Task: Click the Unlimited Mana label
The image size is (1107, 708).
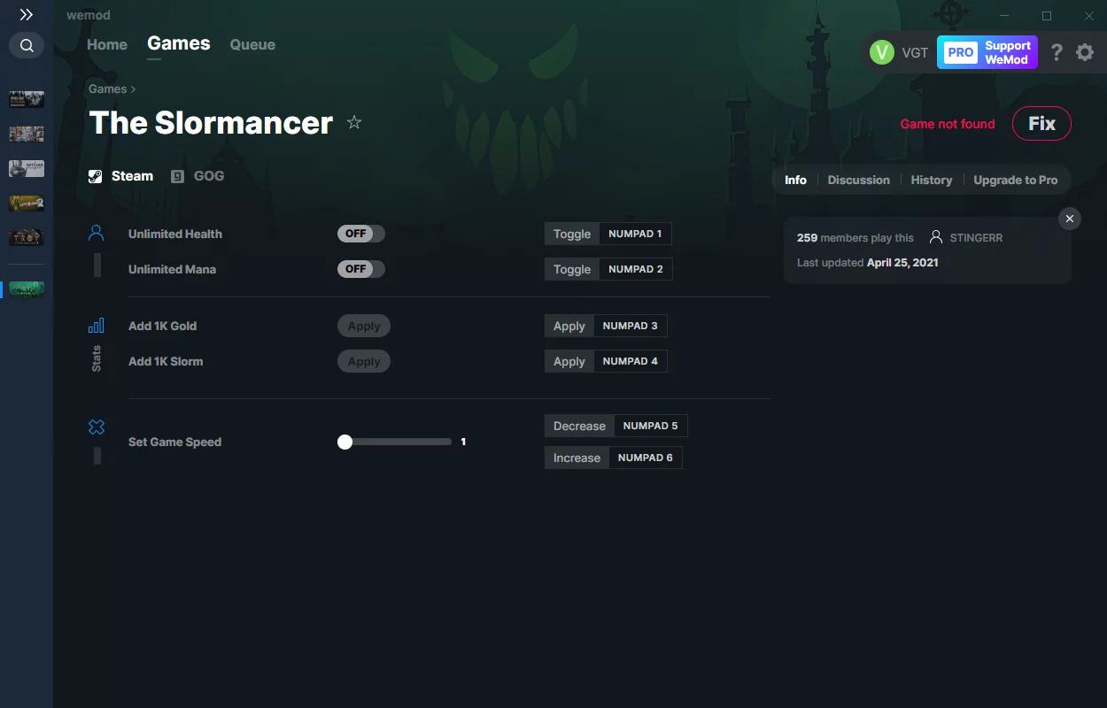Action: [172, 269]
